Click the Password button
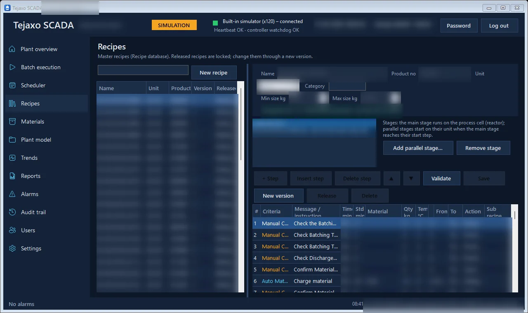The image size is (528, 313). pyautogui.click(x=459, y=26)
